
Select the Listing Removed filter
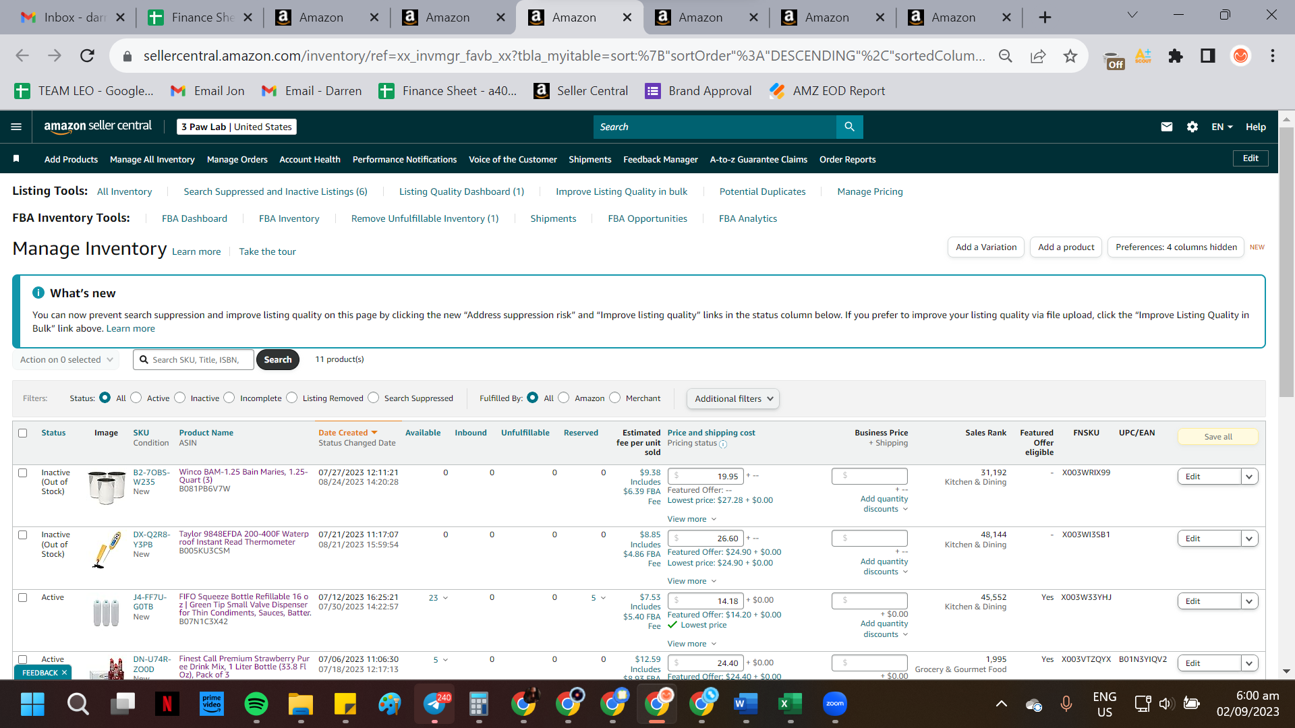click(x=292, y=398)
